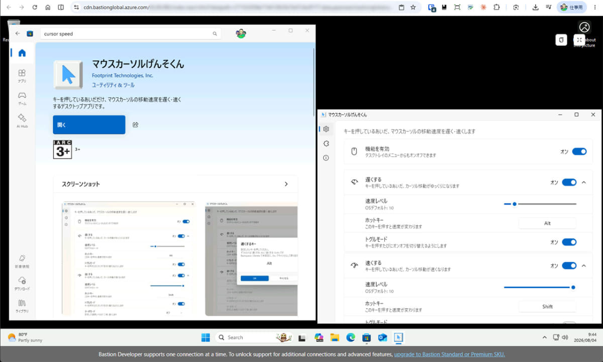This screenshot has width=603, height=362.
Task: Go back in the Microsoft Store window
Action: (18, 34)
